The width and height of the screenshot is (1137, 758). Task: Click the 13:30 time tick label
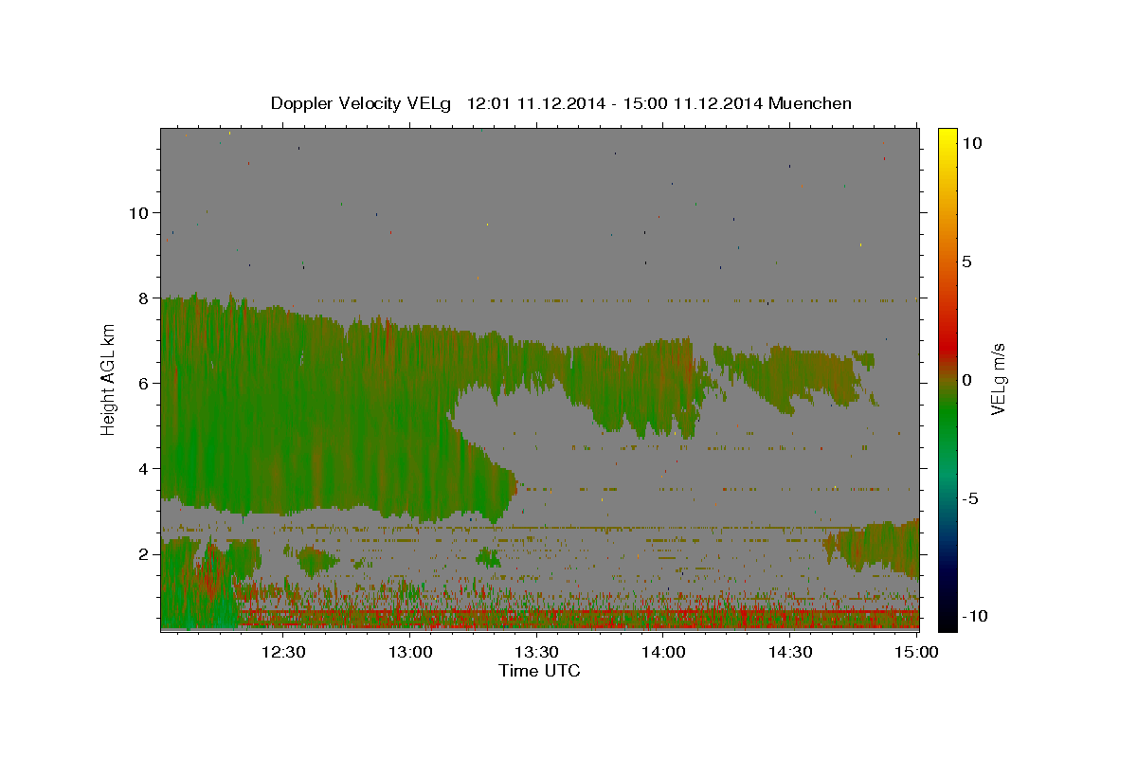click(x=536, y=652)
